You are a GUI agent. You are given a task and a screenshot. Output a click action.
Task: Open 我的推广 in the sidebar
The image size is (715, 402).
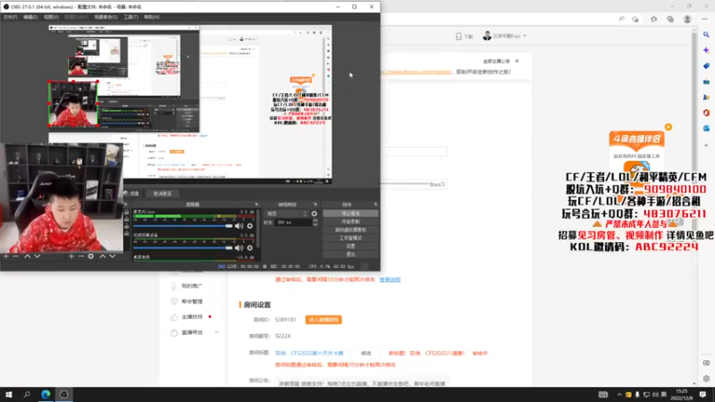[191, 286]
